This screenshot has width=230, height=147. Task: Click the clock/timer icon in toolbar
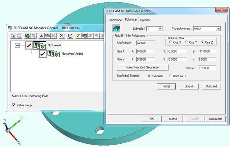click(70, 36)
